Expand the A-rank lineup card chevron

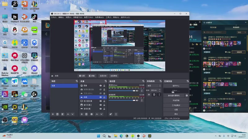click(x=245, y=100)
